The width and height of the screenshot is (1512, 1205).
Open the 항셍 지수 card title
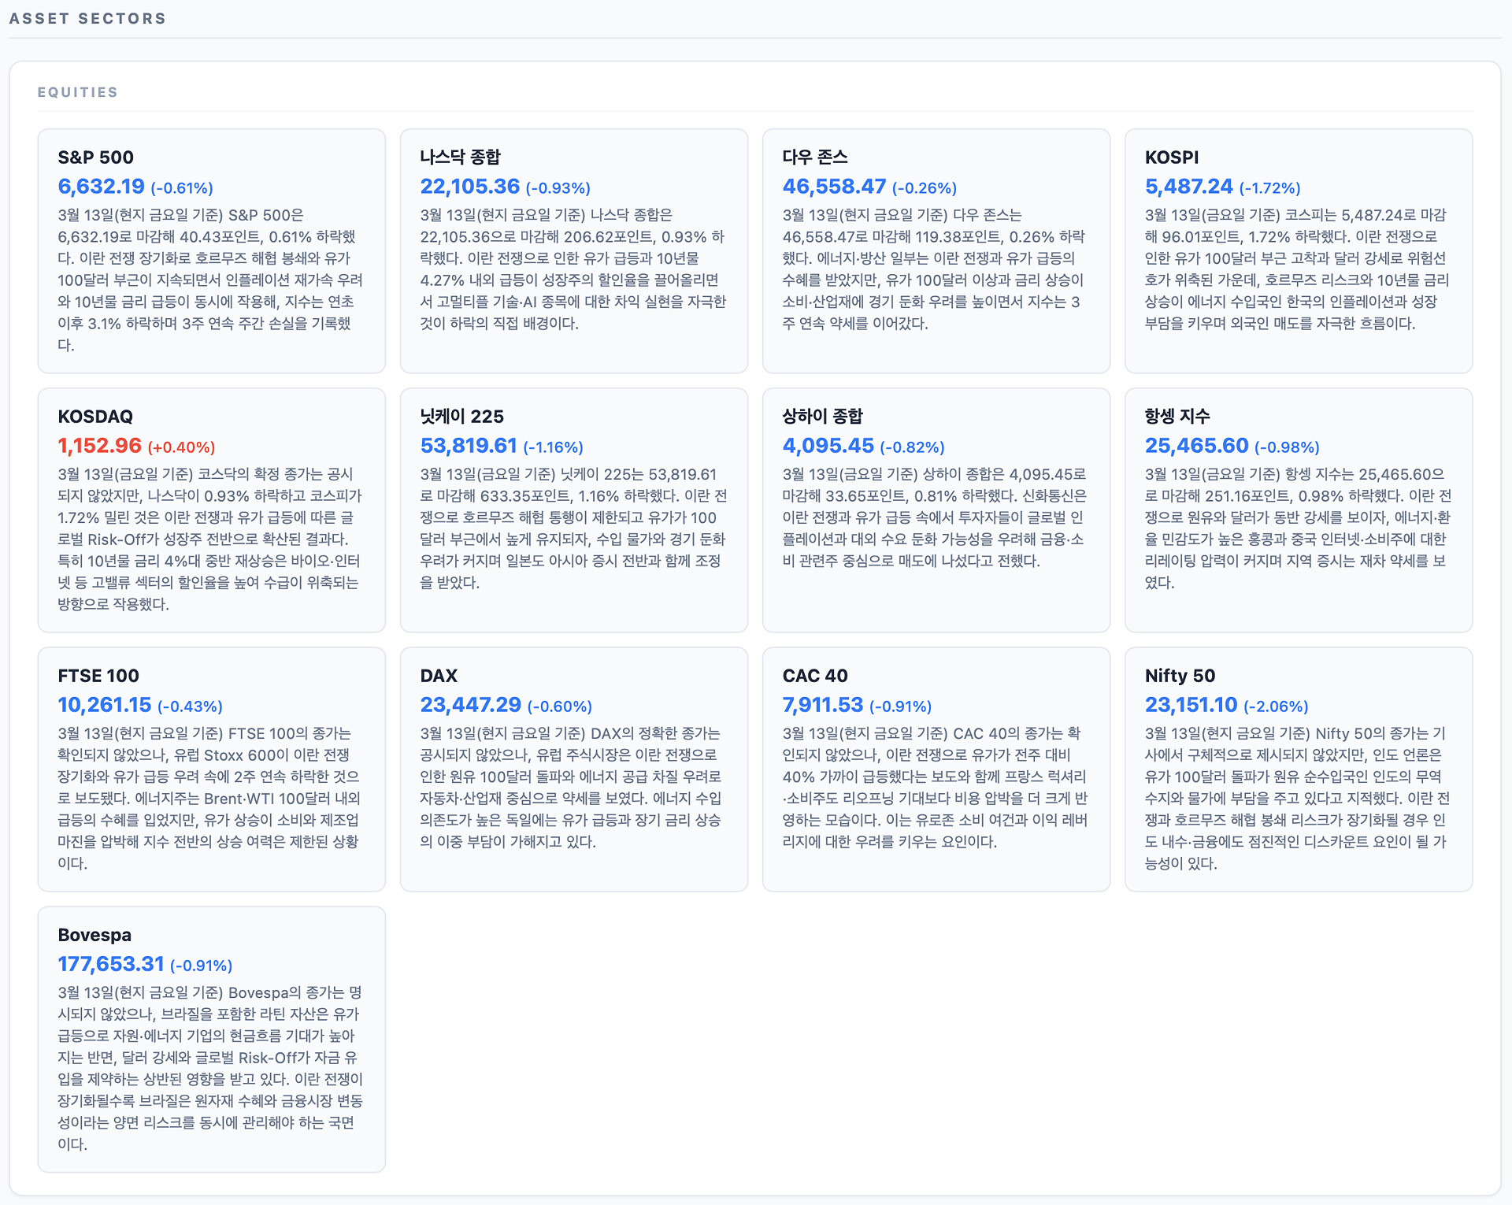click(1177, 417)
